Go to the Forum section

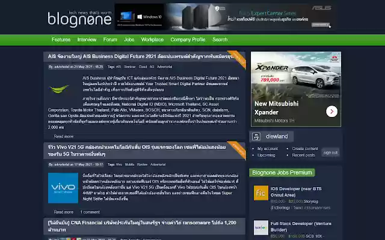coord(110,40)
